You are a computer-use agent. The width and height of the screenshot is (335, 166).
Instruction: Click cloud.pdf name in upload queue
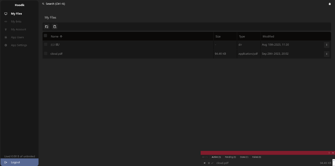point(222,163)
